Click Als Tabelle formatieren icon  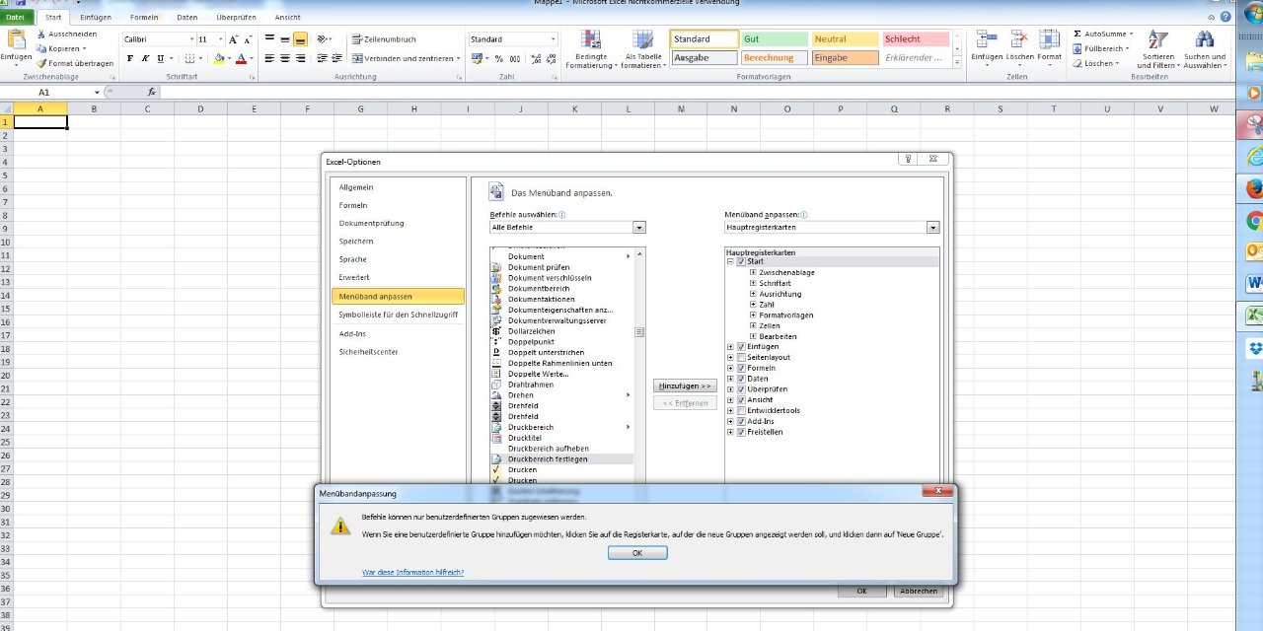click(x=642, y=39)
